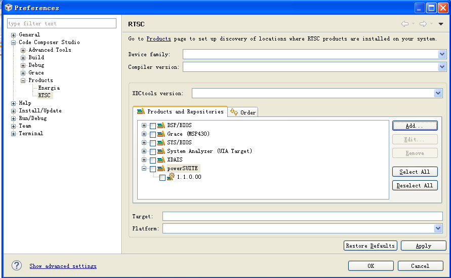Dismiss dialog with Cancel button

420,266
